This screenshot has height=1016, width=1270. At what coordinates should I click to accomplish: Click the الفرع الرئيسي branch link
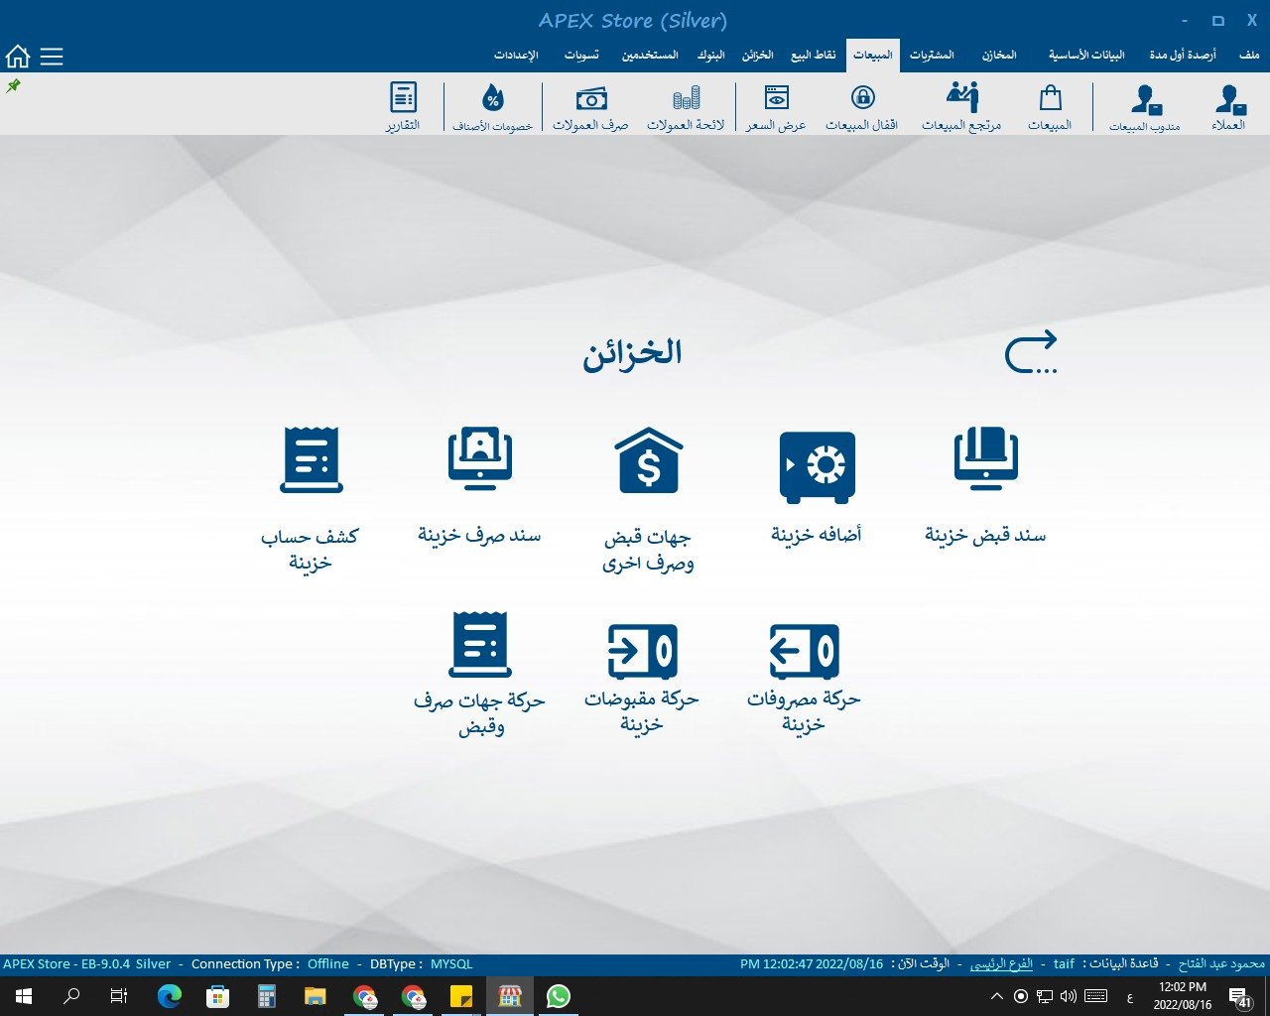point(1001,964)
